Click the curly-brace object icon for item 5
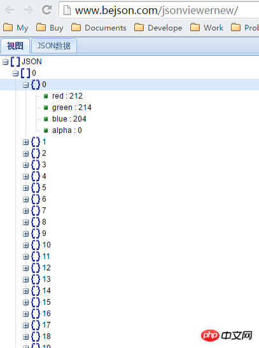Image resolution: width=259 pixels, height=348 pixels. 36,188
